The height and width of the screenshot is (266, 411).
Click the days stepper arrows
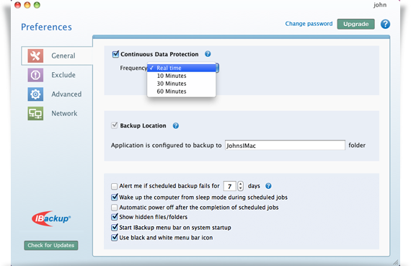[240, 186]
